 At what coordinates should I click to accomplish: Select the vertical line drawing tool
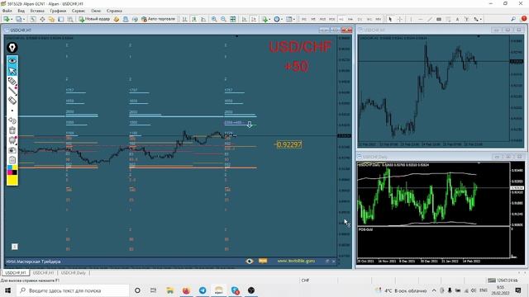coord(411,19)
